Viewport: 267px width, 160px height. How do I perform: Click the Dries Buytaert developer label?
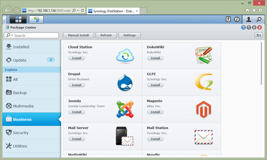point(79,79)
